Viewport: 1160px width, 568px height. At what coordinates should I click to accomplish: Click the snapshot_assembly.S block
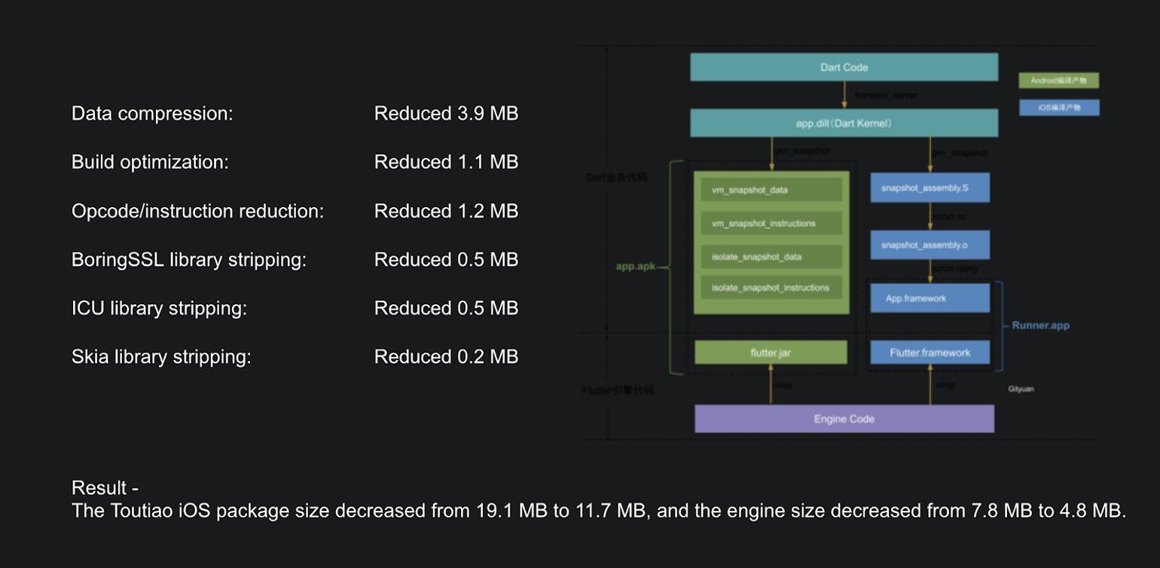[x=930, y=188]
